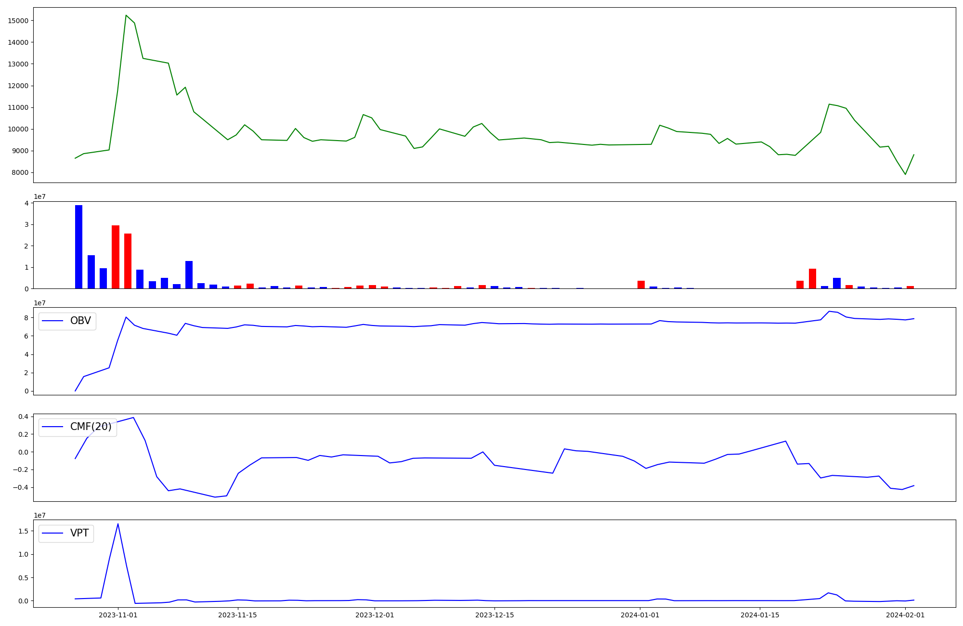963x626 pixels.
Task: Click the blue line sample in OBV legend
Action: click(52, 321)
